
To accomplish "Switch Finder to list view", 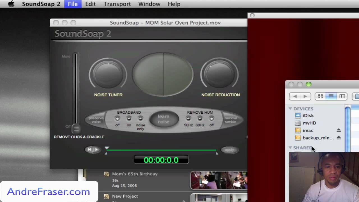I will pos(331,96).
